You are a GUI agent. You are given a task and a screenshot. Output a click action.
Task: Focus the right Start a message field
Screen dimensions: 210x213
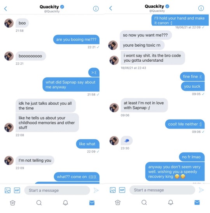coord(162,190)
